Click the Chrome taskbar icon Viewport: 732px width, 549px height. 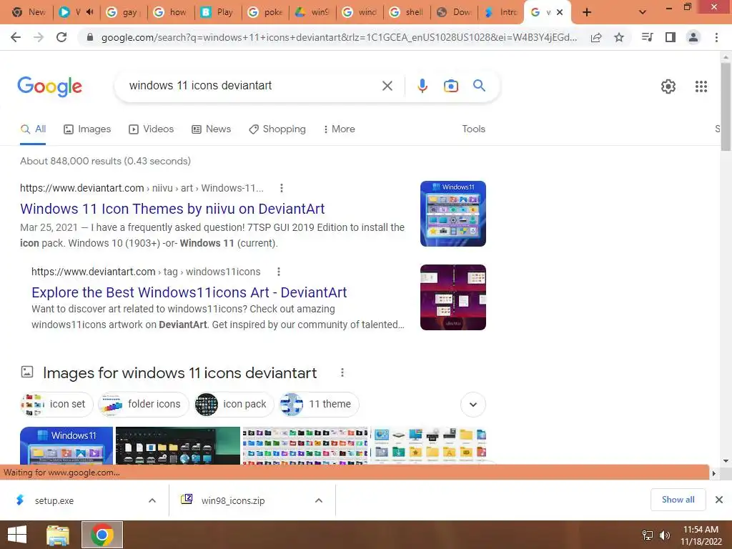(x=102, y=535)
